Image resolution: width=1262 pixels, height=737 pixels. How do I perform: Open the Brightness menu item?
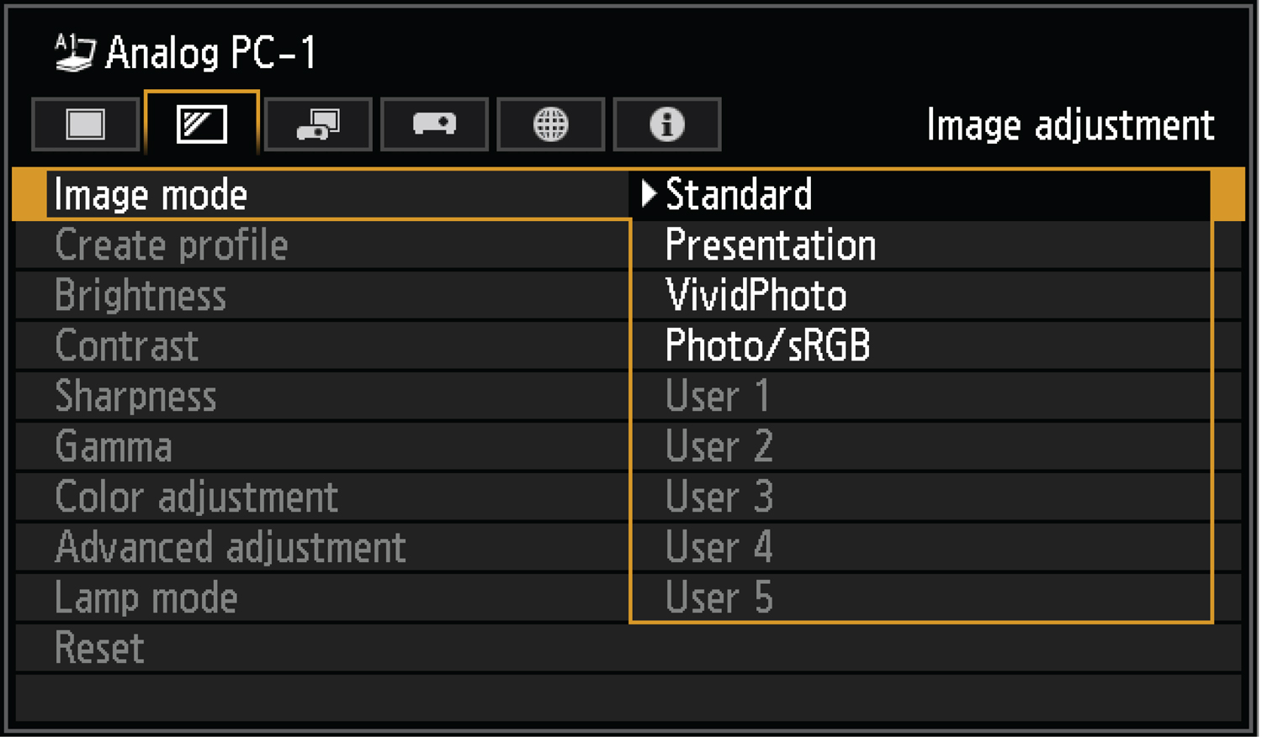(141, 296)
